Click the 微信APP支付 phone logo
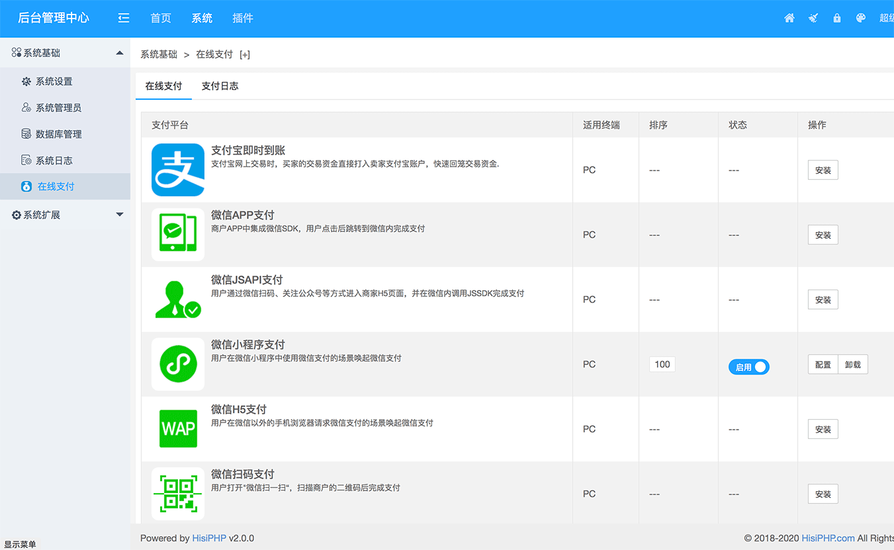894x550 pixels. pyautogui.click(x=178, y=235)
